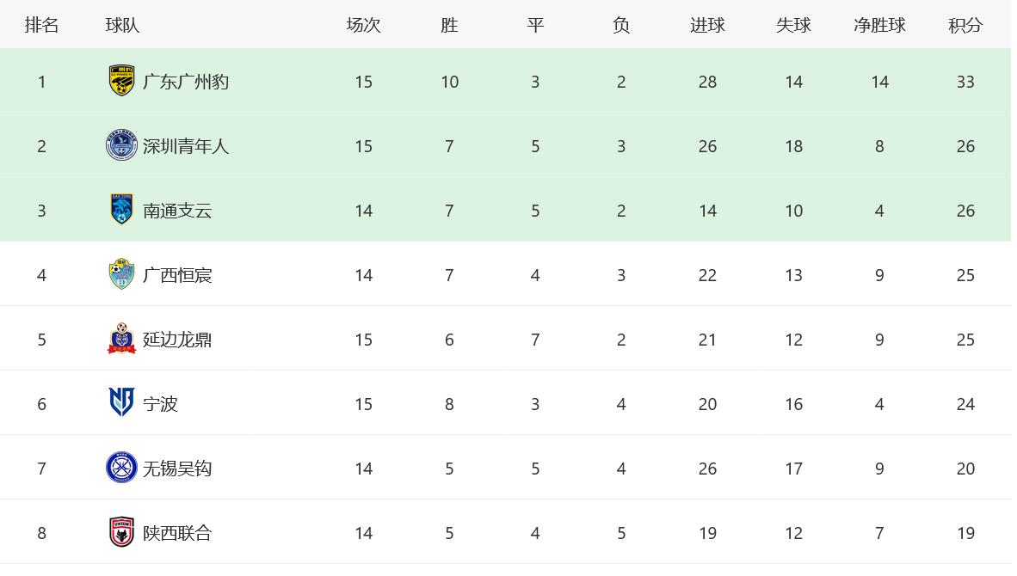The height and width of the screenshot is (576, 1017).
Task: Click the 延边龙鼎 club emblem
Action: [121, 338]
